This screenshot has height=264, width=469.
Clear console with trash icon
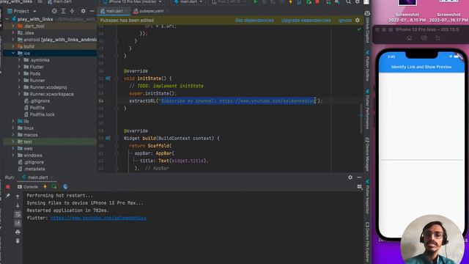point(18,241)
